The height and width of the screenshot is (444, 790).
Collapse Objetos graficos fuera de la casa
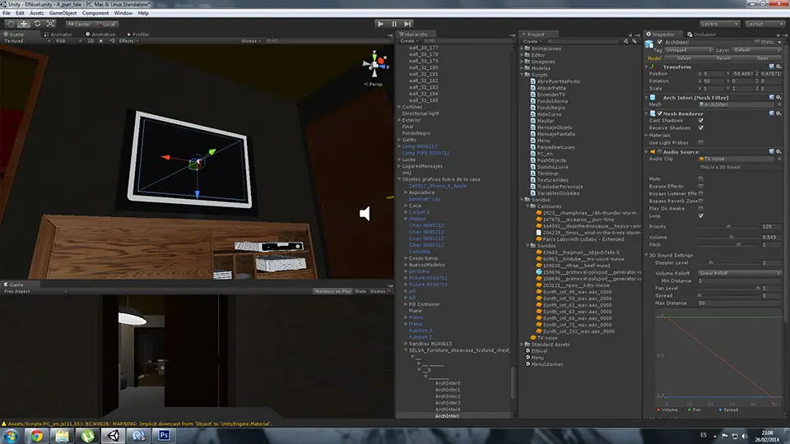(400, 178)
